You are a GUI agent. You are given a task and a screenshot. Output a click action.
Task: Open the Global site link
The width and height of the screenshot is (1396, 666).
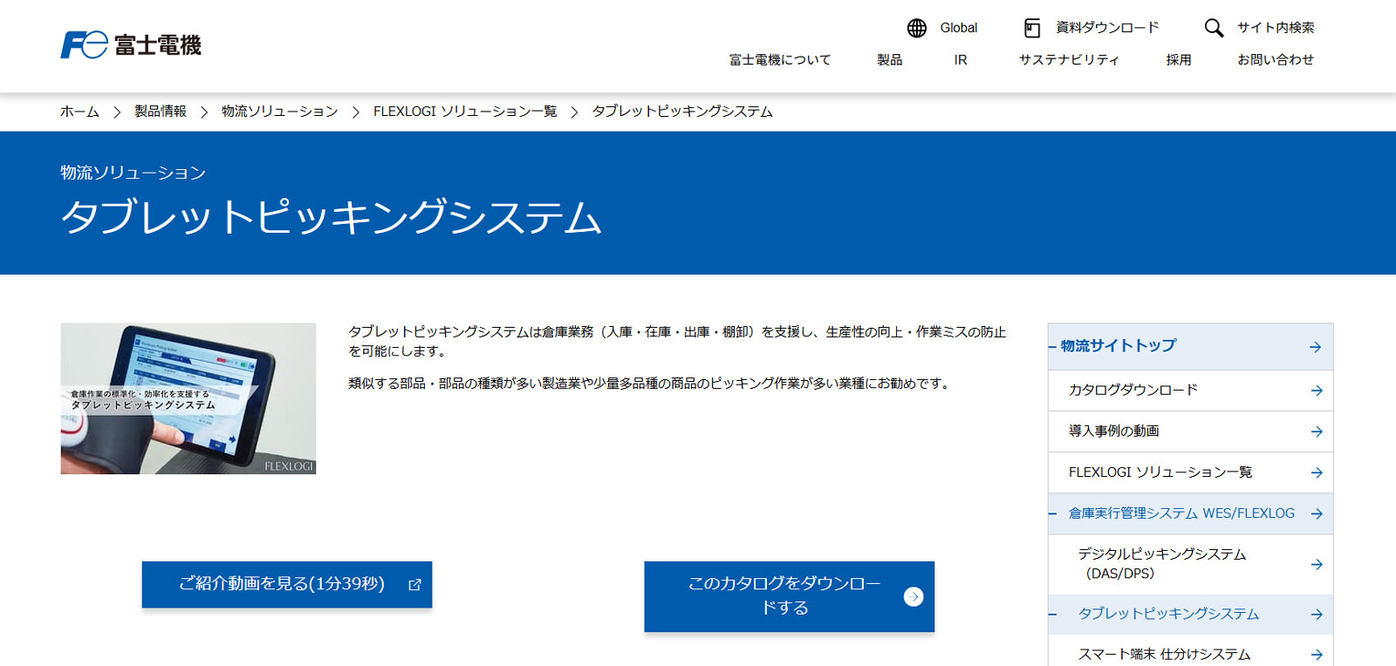click(x=958, y=28)
